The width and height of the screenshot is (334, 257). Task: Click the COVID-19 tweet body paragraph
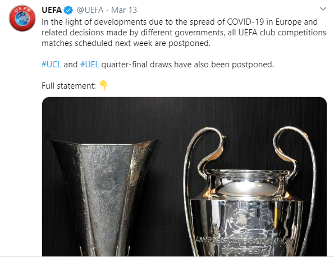[x=184, y=33]
